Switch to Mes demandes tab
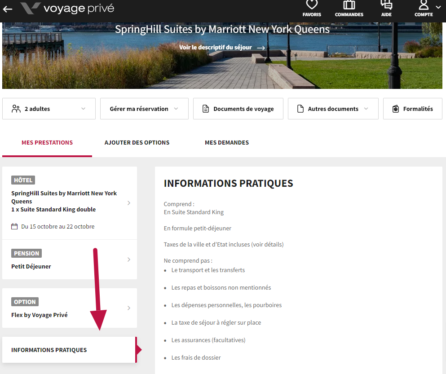The image size is (446, 374). (227, 143)
